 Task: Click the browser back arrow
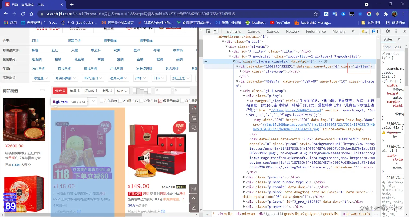point(6,14)
